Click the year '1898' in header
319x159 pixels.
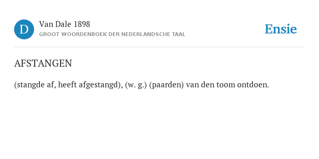82,24
